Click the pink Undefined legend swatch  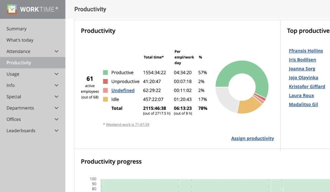(x=105, y=91)
